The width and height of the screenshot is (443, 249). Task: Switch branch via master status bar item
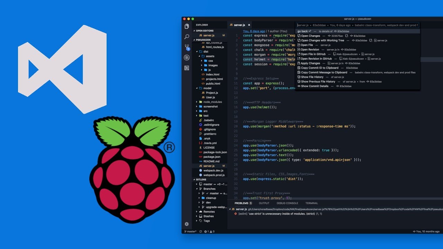[x=190, y=231]
